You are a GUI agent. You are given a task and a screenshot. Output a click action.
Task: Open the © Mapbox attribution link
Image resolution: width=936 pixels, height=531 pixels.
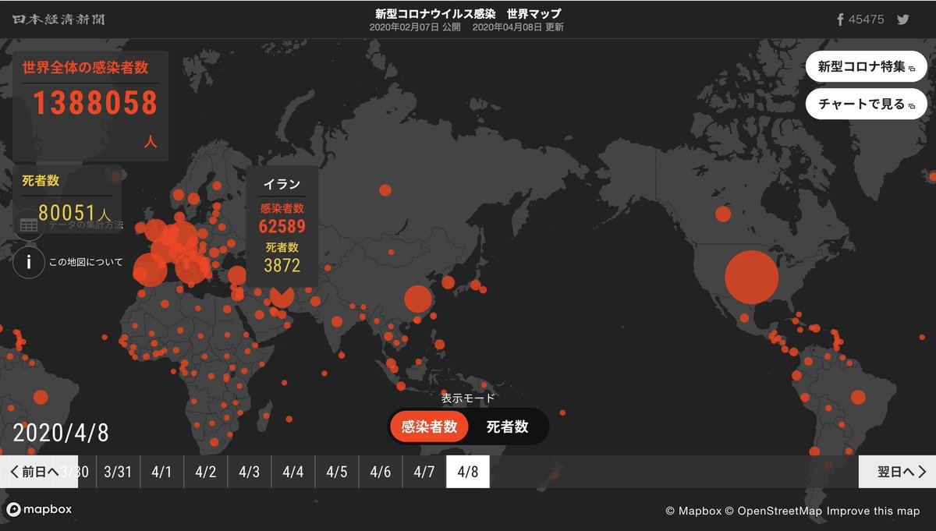(x=693, y=512)
